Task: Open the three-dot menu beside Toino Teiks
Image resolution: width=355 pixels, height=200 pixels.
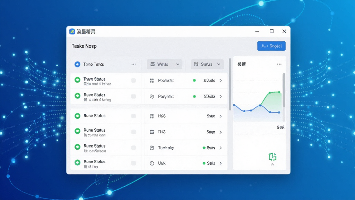Action: [x=133, y=64]
